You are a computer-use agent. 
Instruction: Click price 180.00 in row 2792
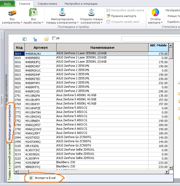158,133
